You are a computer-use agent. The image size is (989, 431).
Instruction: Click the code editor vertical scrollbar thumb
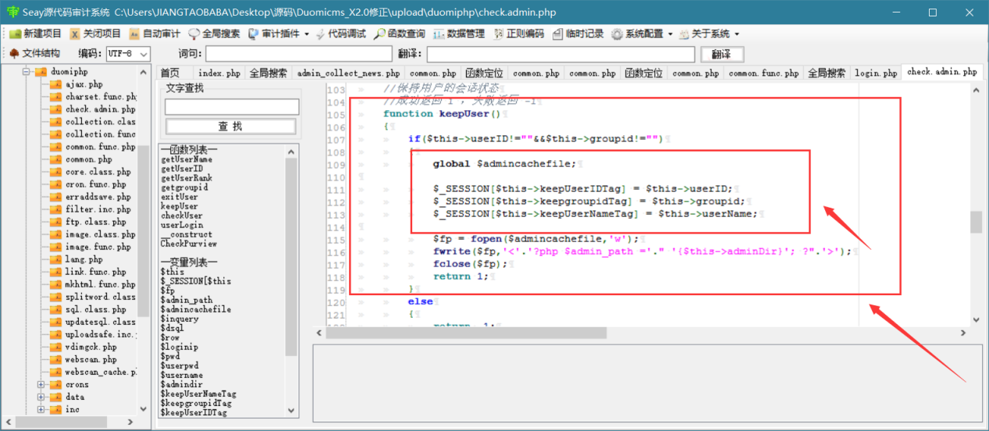[x=976, y=222]
